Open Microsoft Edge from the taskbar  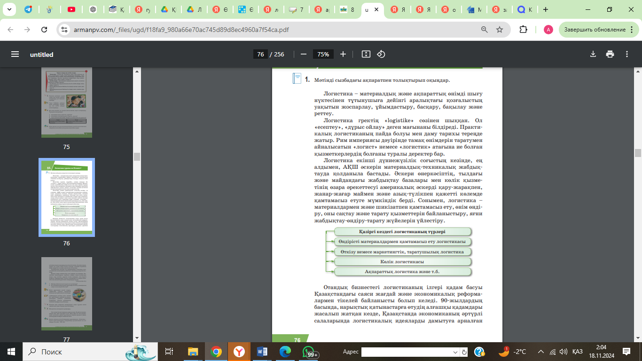(285, 352)
